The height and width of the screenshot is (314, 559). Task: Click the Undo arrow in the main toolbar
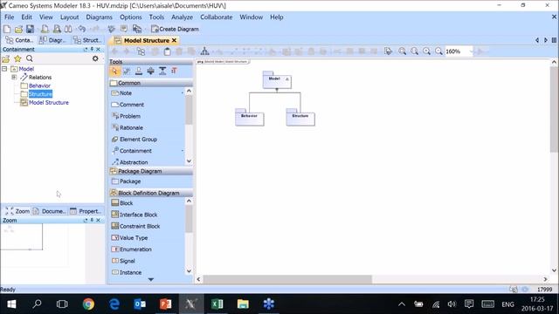82,29
